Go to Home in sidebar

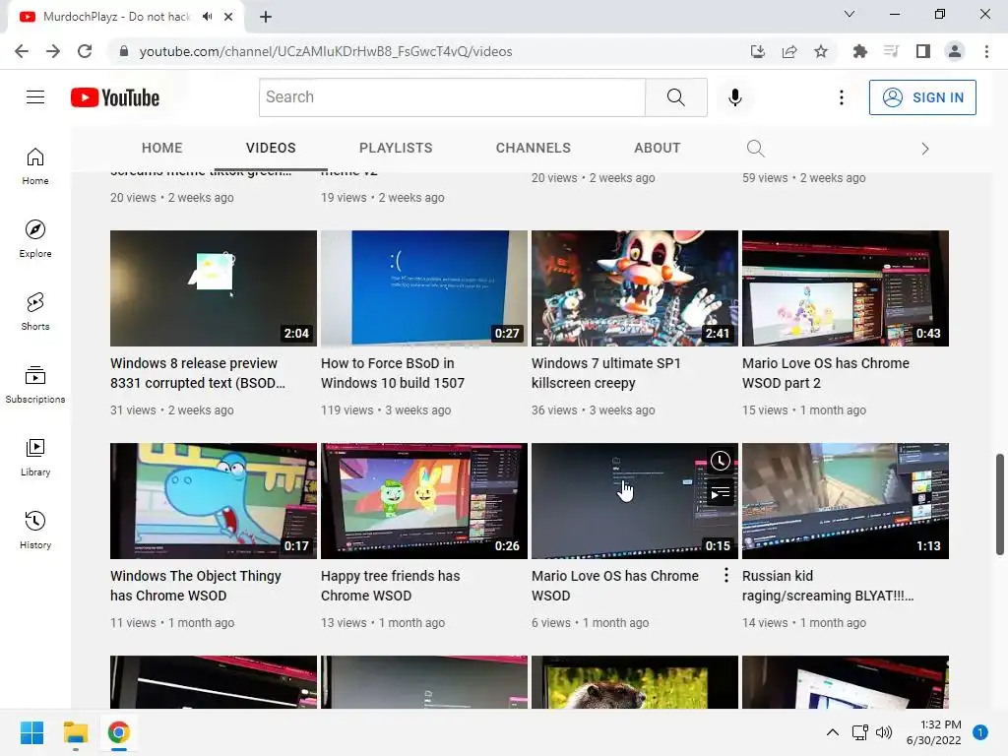tap(35, 165)
